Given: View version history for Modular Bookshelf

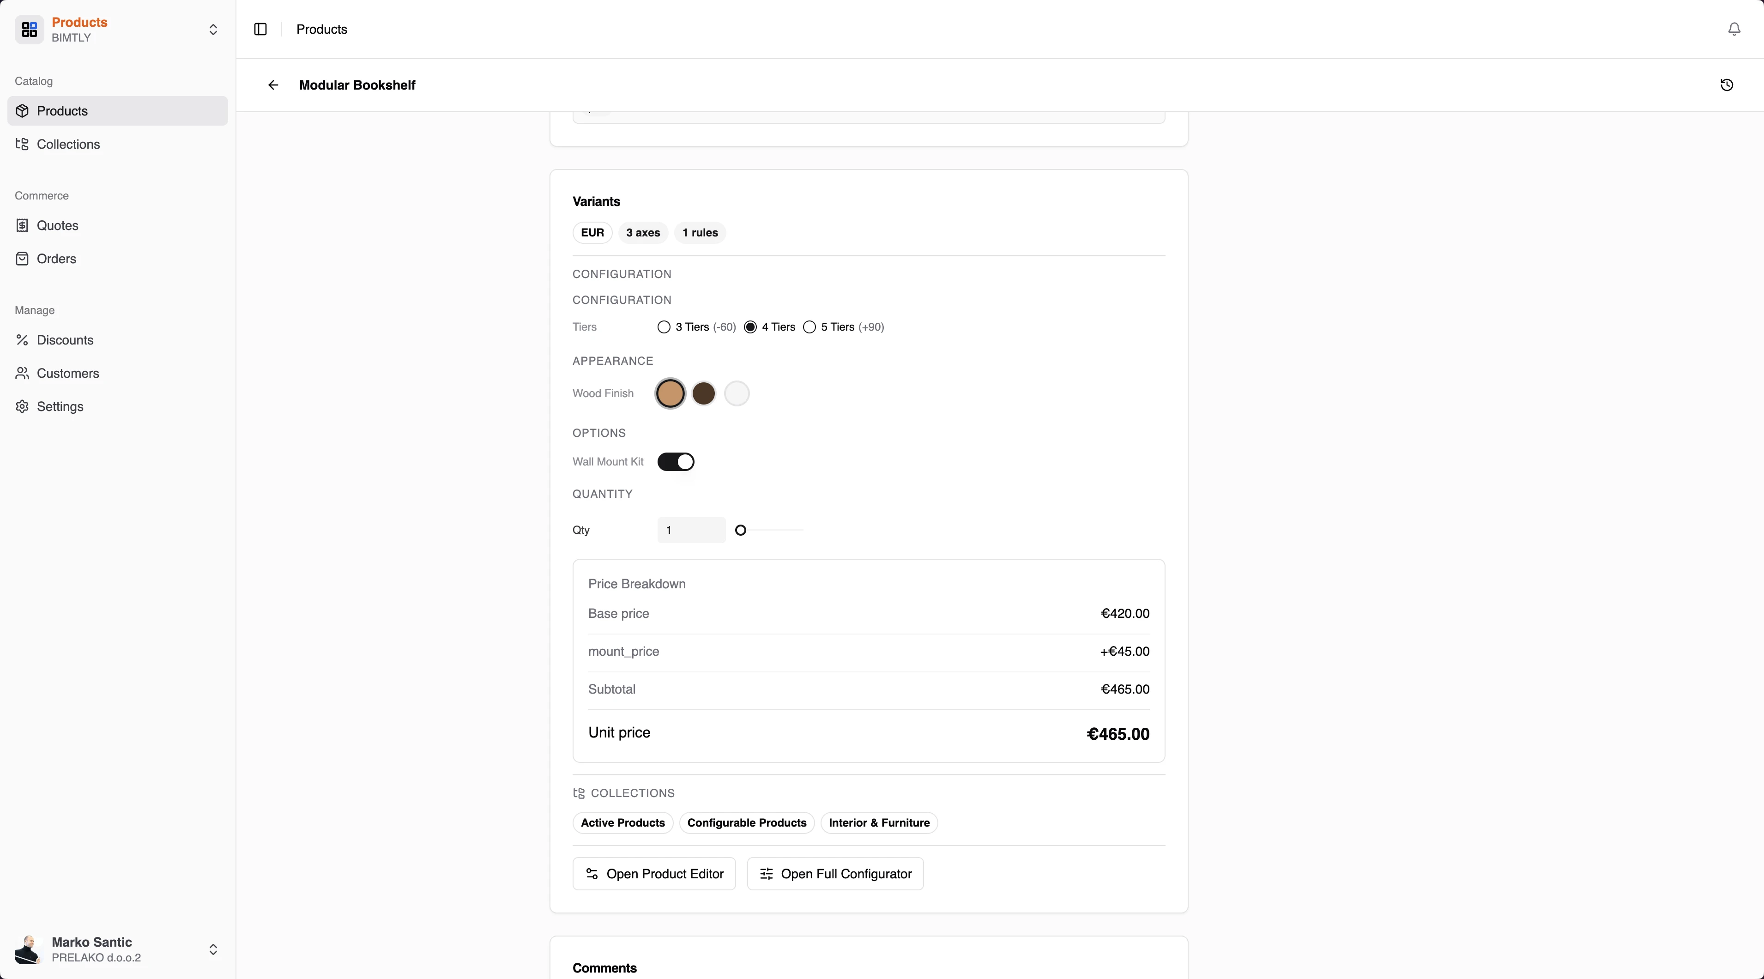Looking at the screenshot, I should [1726, 85].
